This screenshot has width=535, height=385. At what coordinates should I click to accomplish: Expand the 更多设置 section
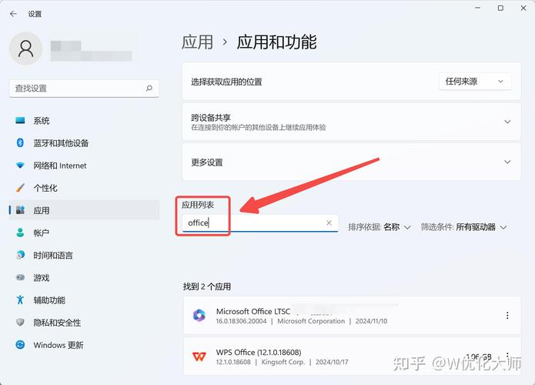tap(507, 162)
